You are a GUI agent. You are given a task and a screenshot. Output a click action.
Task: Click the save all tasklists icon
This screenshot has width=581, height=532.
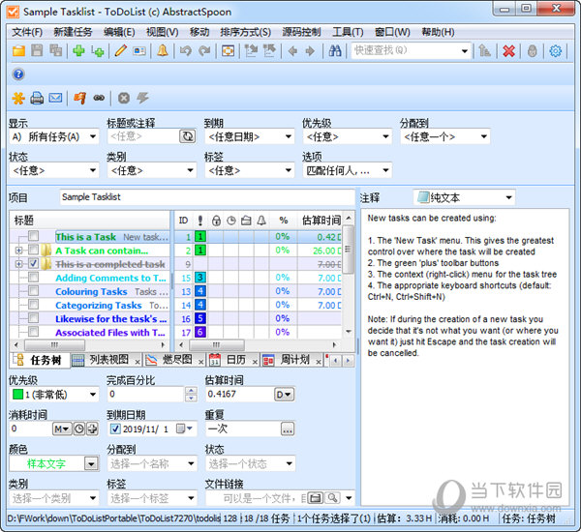click(x=56, y=50)
